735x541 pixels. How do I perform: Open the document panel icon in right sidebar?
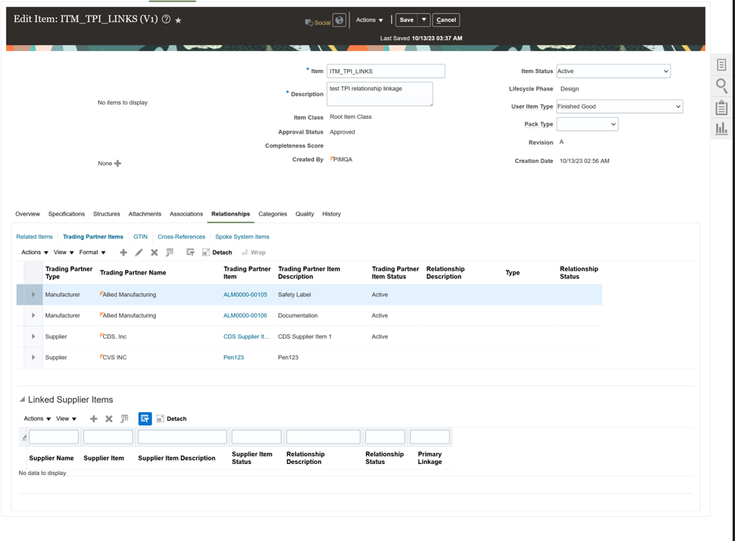coord(722,64)
